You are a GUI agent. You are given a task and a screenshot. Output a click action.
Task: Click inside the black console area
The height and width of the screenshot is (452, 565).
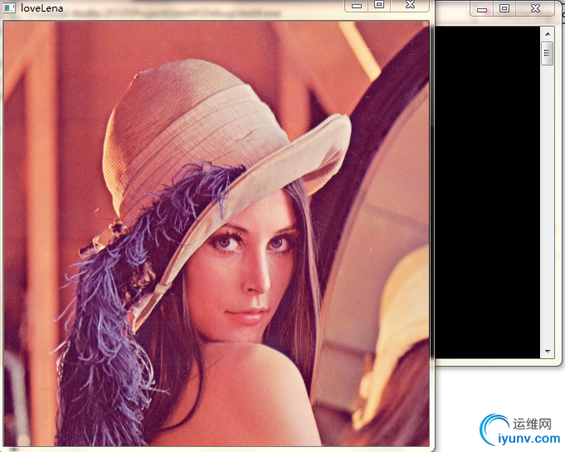click(488, 192)
